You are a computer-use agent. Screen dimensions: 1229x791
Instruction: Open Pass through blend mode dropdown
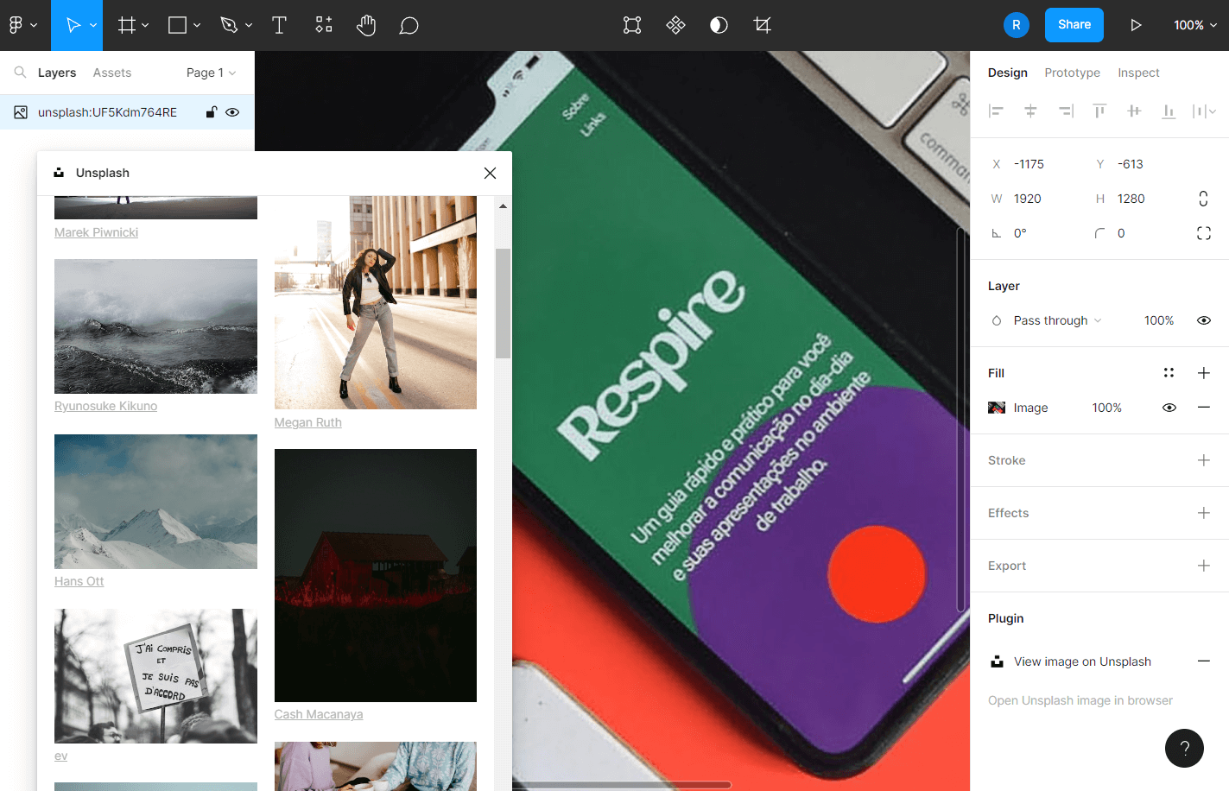[1057, 320]
